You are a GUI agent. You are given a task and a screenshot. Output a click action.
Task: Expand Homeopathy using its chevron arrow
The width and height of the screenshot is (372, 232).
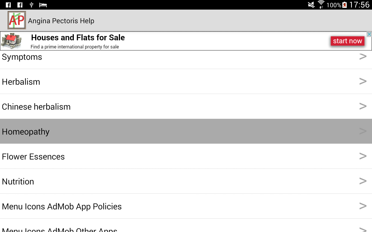[x=363, y=131]
